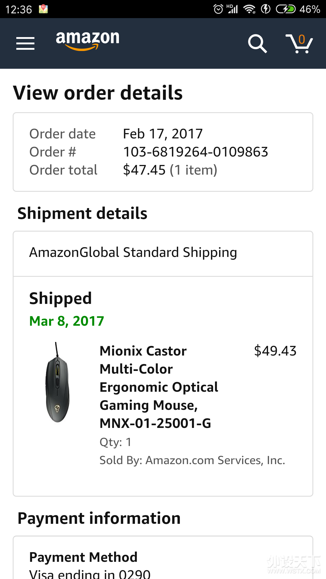Tap the order number 103-6819264-0109863
The image size is (326, 579).
(196, 152)
